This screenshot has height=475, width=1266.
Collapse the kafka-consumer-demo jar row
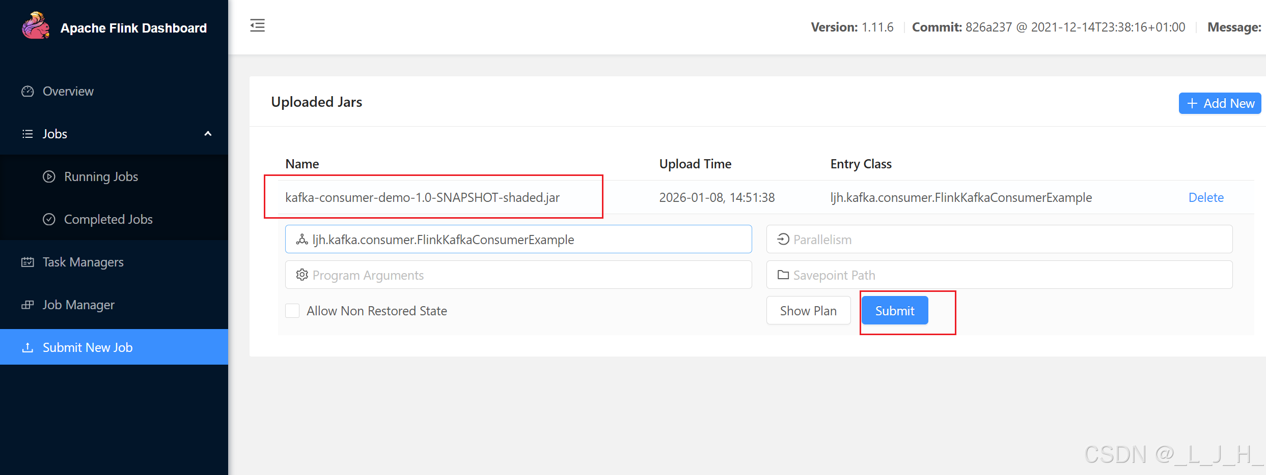(422, 197)
